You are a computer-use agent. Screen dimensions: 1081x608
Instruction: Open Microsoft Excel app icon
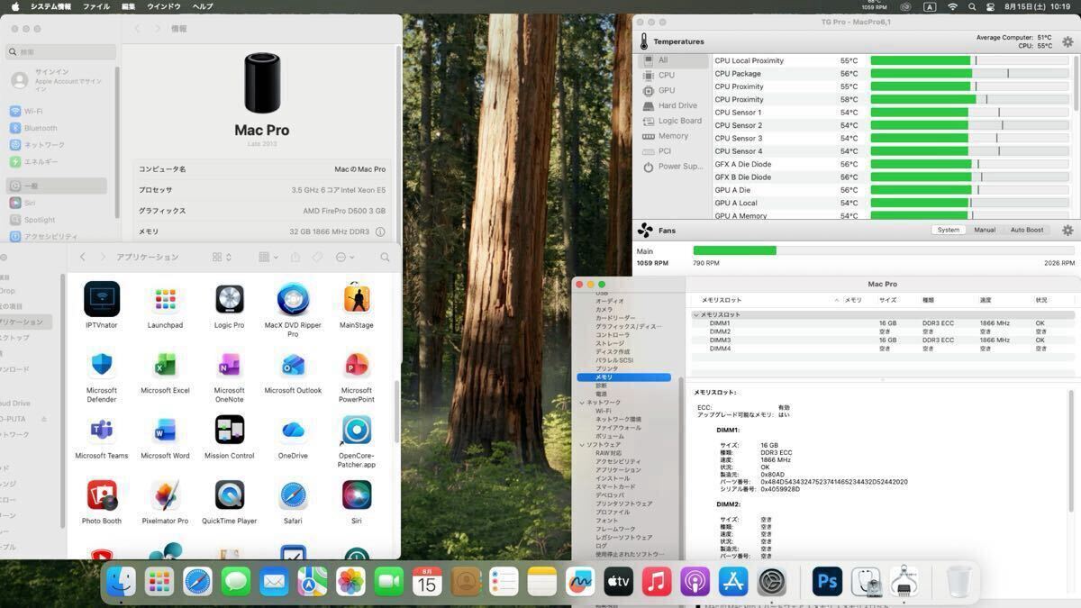tap(165, 365)
